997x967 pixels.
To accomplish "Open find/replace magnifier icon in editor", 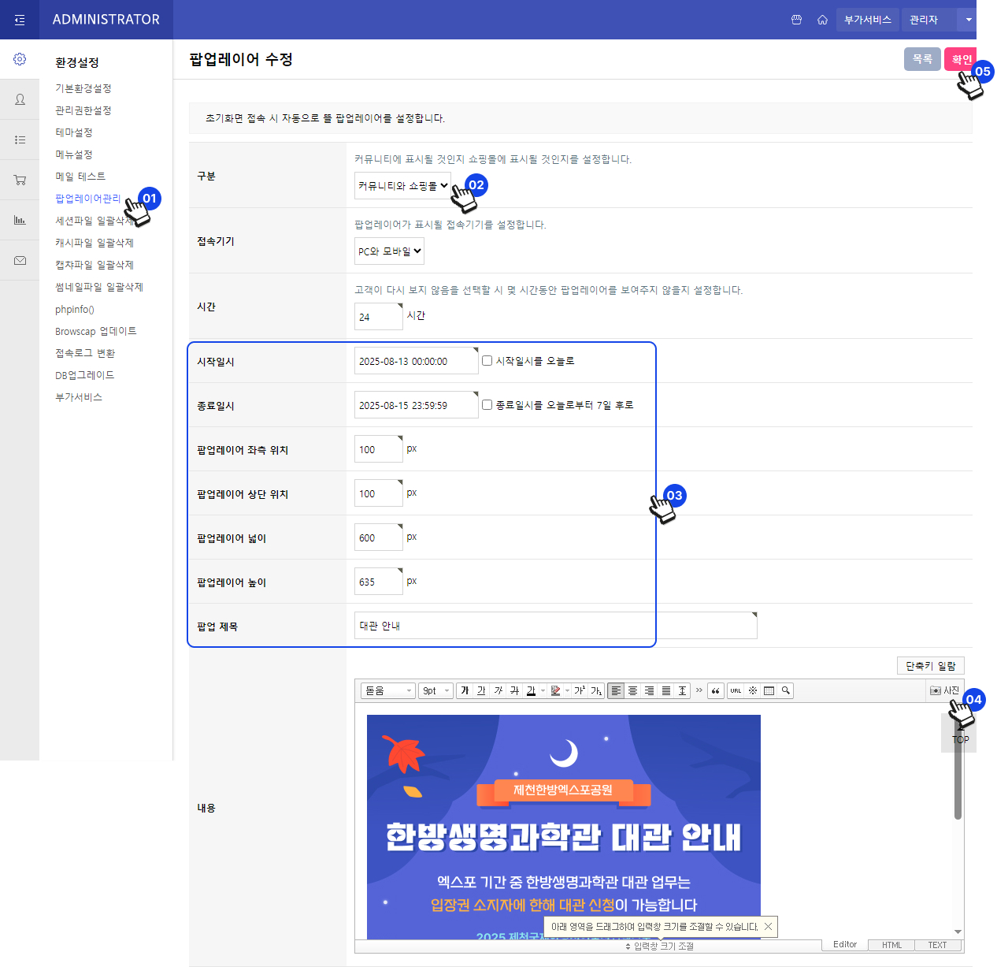I will pyautogui.click(x=785, y=690).
